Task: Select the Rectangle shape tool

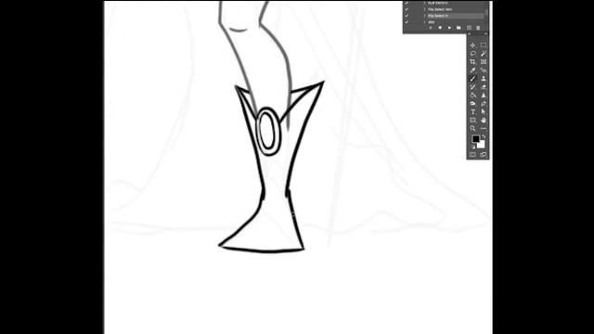Action: 472,120
